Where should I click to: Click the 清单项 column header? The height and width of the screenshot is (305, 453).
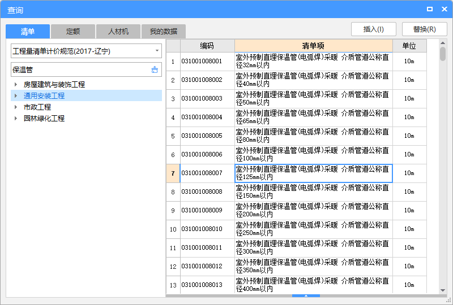tap(314, 46)
